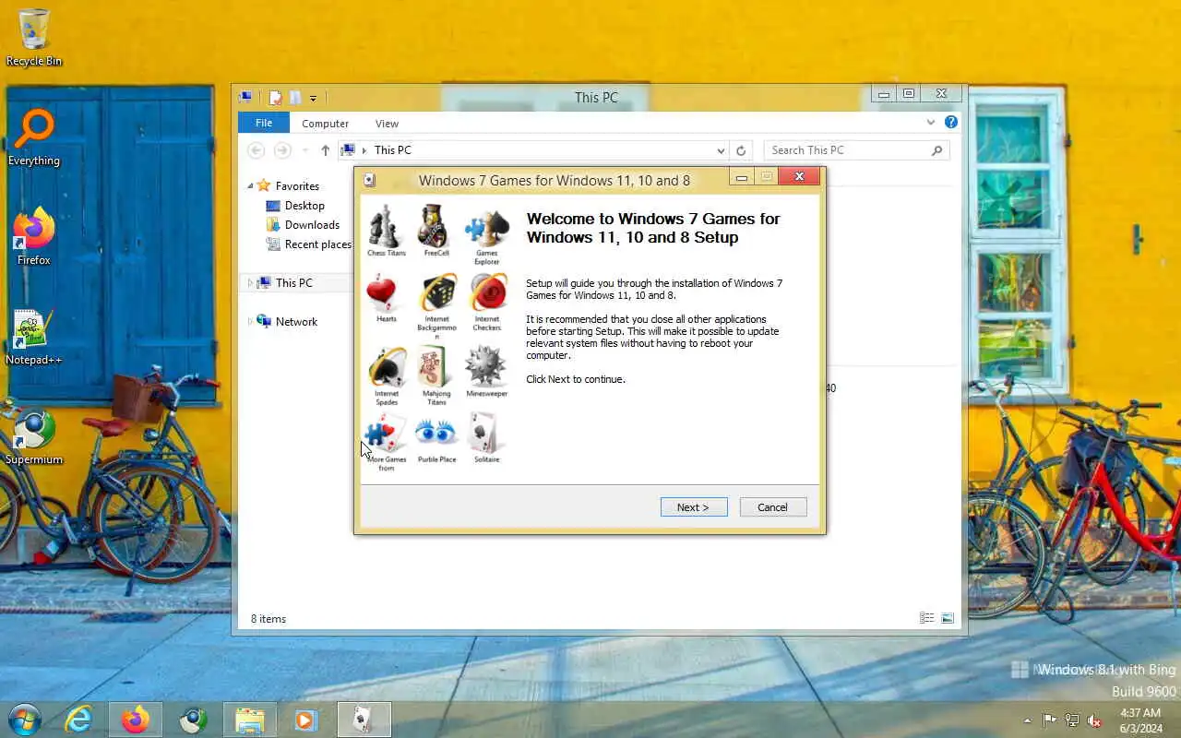1181x738 pixels.
Task: Click the Chess Titans game icon
Action: point(386,226)
